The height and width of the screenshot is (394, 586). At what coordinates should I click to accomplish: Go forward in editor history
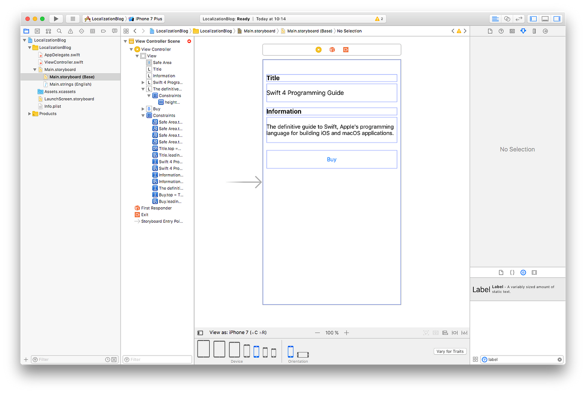143,31
